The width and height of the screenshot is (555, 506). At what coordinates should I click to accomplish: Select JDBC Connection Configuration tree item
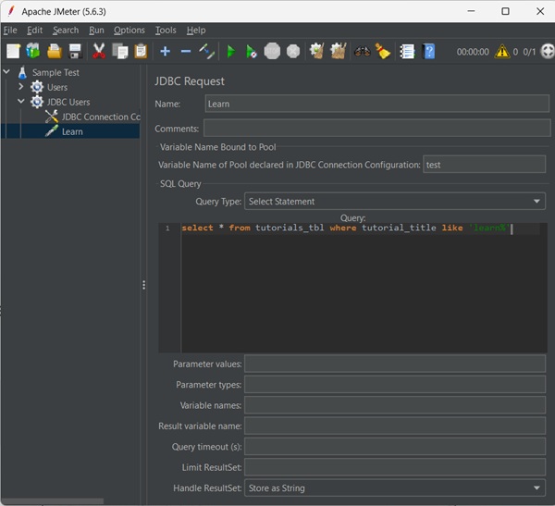[x=100, y=117]
